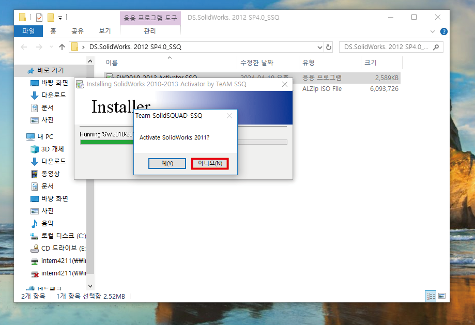The image size is (475, 325).
Task: Open the Customize Quick Access Toolbar dropdown
Action: [60, 18]
